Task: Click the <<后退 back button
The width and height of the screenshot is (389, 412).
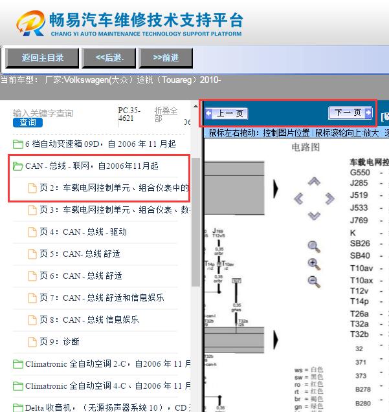Action: [x=109, y=58]
